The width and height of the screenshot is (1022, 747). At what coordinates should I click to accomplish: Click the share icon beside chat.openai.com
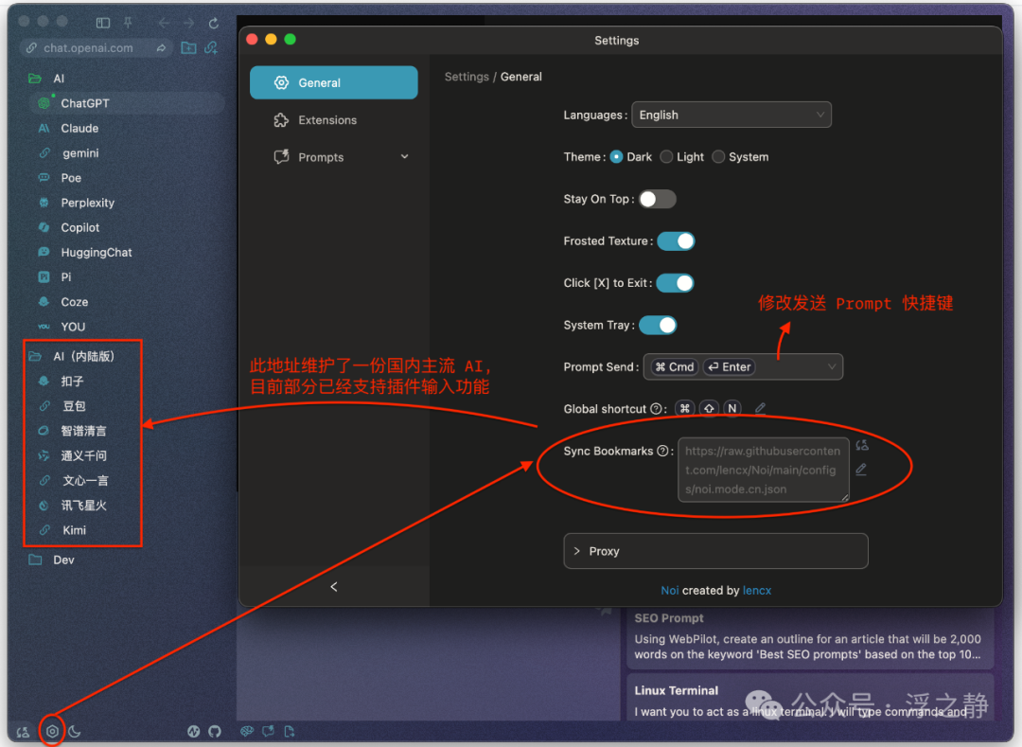pyautogui.click(x=160, y=47)
